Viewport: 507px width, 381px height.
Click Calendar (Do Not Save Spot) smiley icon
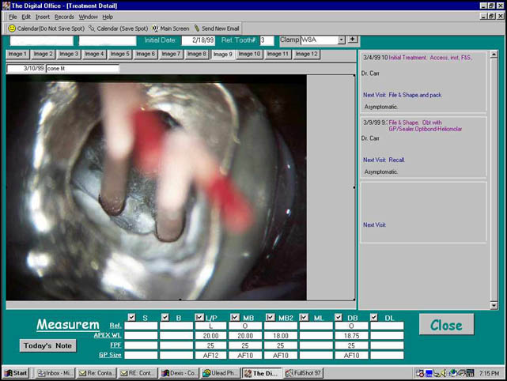12,28
